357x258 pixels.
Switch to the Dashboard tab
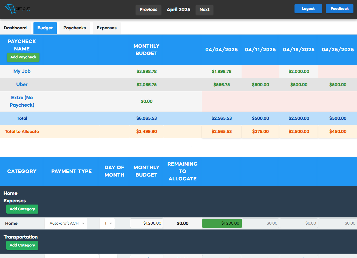(x=15, y=28)
